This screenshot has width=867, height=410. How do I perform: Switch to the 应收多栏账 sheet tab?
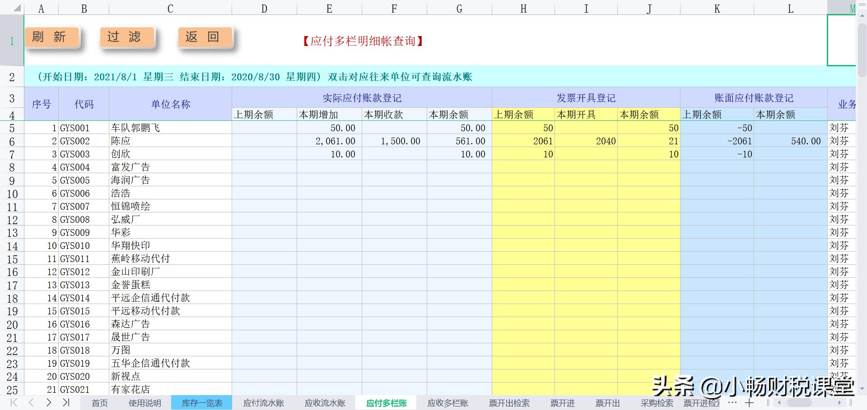(447, 403)
